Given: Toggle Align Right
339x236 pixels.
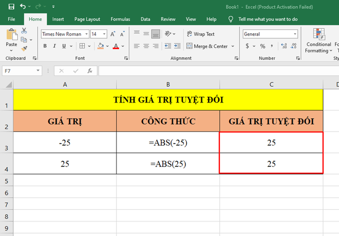Looking at the screenshot, I should click(x=155, y=46).
